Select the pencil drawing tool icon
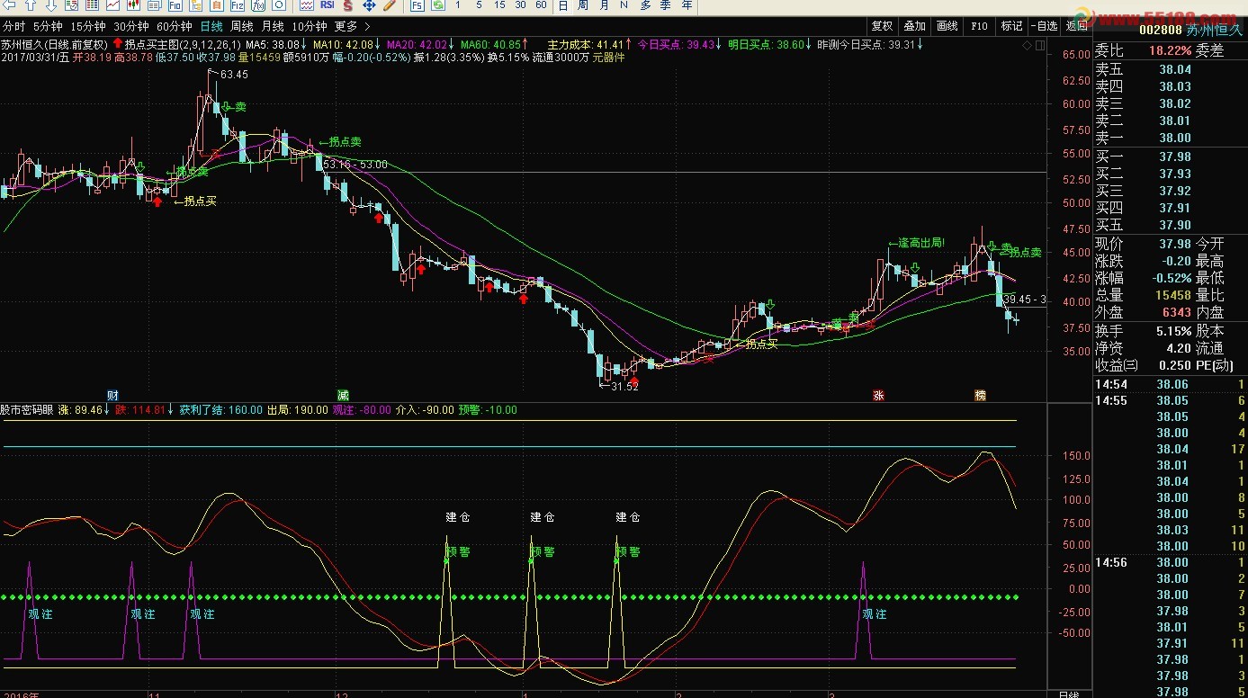 click(x=390, y=5)
